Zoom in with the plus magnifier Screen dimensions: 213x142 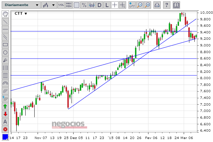click(x=147, y=5)
